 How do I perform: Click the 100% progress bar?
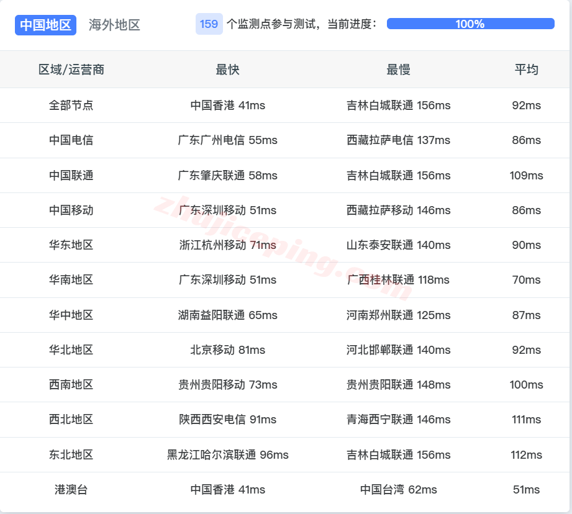[x=470, y=24]
